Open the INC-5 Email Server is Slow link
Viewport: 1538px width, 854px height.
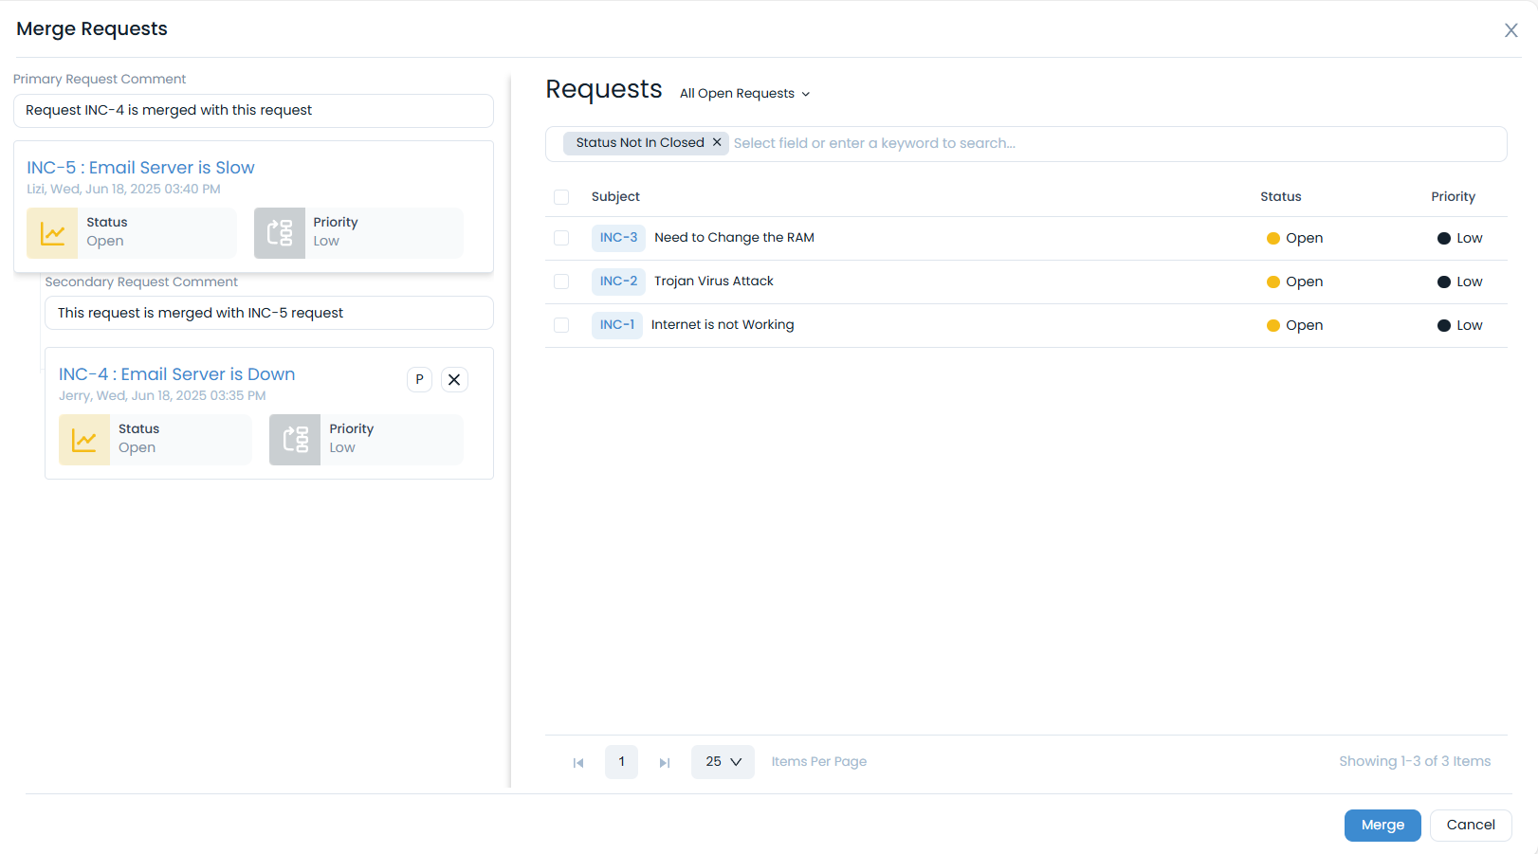[140, 168]
